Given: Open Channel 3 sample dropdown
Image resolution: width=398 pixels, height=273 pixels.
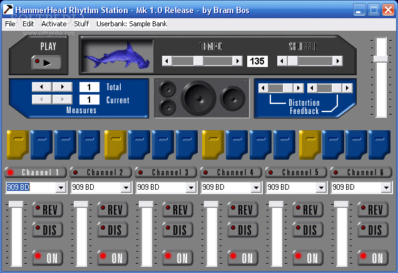Looking at the screenshot, I should click(x=191, y=188).
